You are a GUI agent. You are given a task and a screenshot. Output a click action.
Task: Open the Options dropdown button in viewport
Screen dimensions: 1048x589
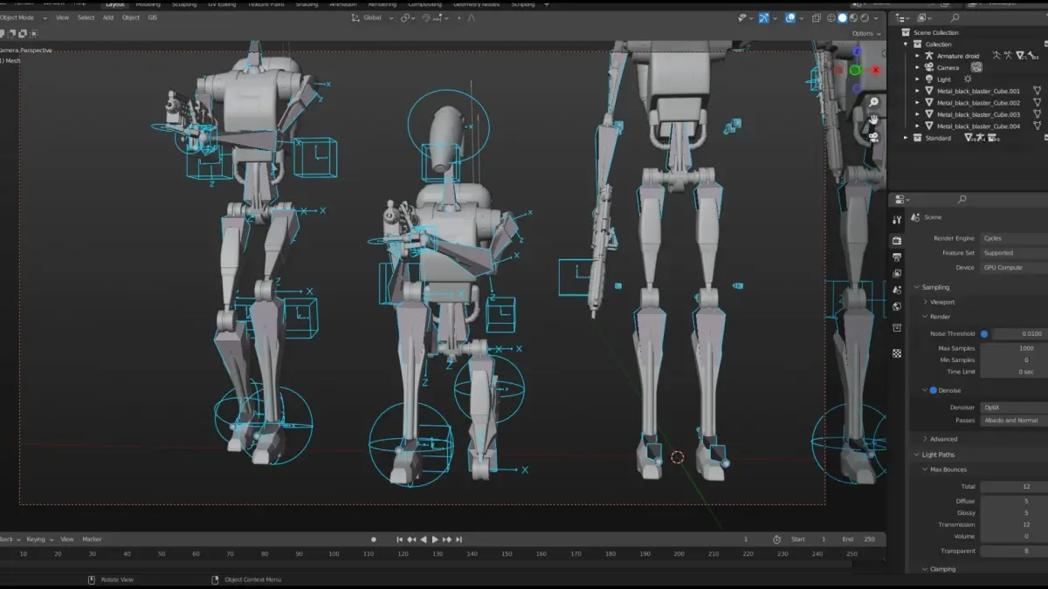tap(865, 33)
